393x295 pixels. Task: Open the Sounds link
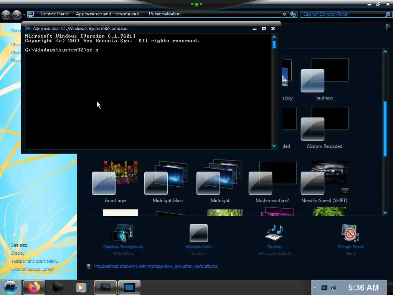tap(274, 247)
